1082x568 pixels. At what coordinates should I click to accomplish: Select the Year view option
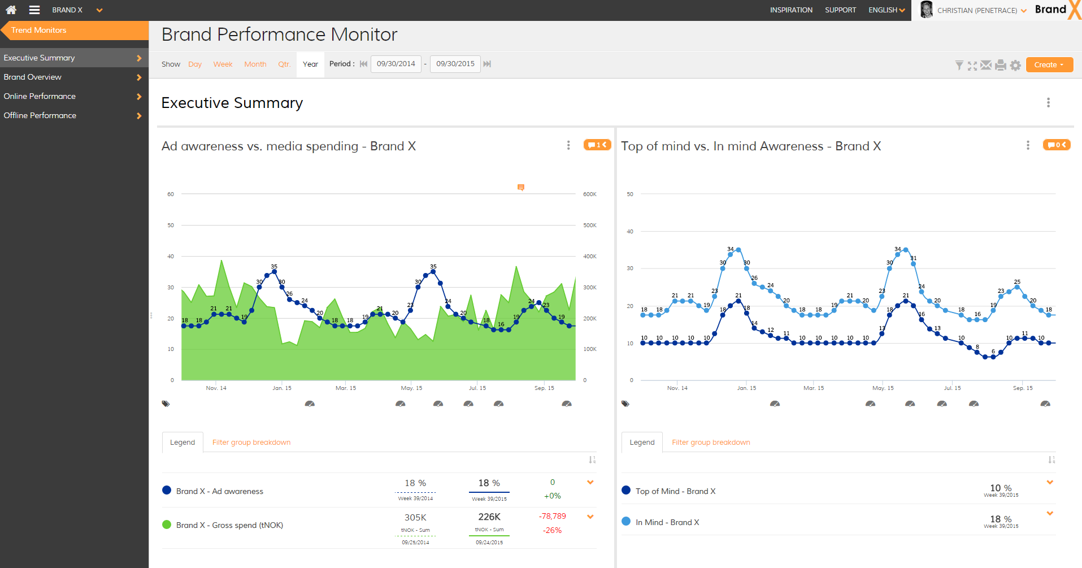tap(310, 64)
